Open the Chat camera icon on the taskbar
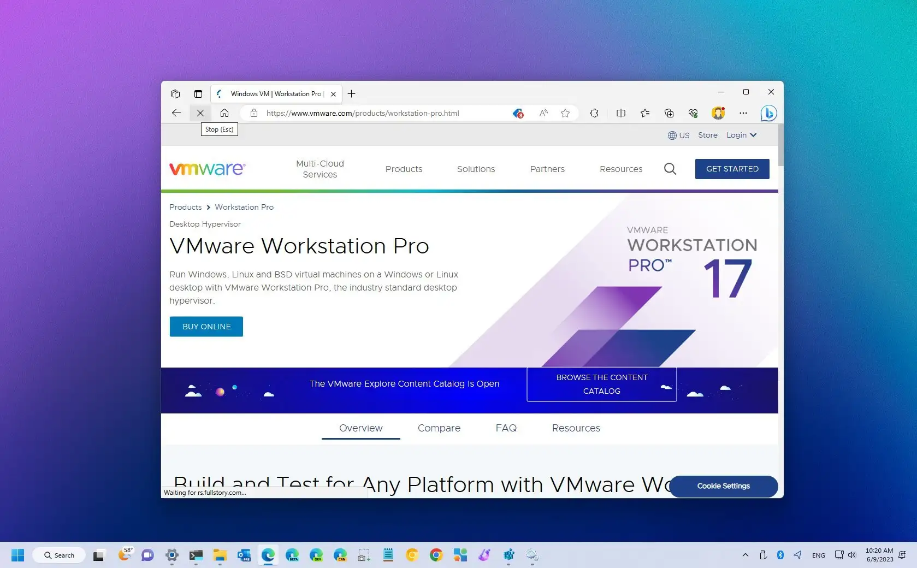The image size is (917, 568). [147, 555]
